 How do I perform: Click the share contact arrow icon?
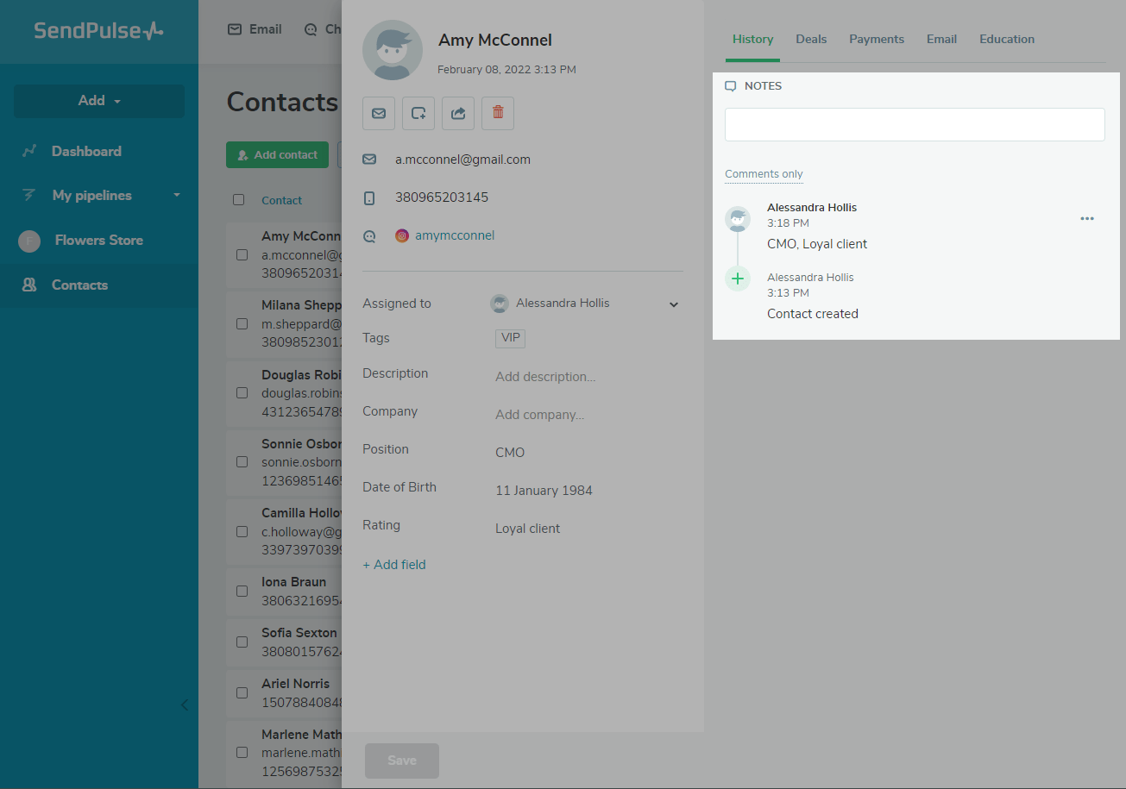click(x=458, y=113)
